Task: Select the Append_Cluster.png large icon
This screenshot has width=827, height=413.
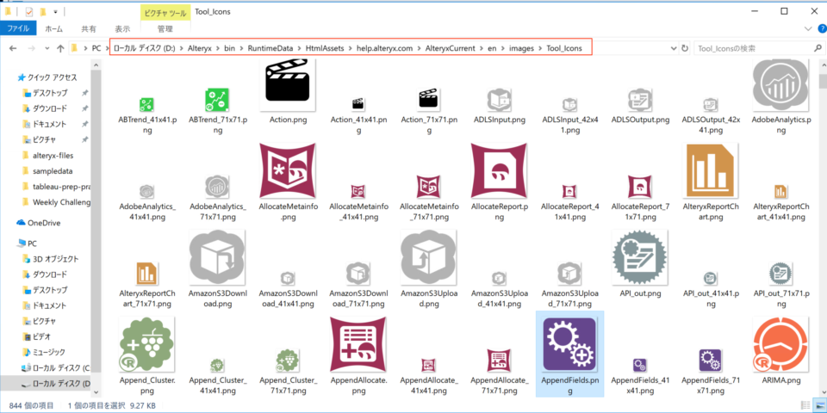Action: pyautogui.click(x=146, y=343)
